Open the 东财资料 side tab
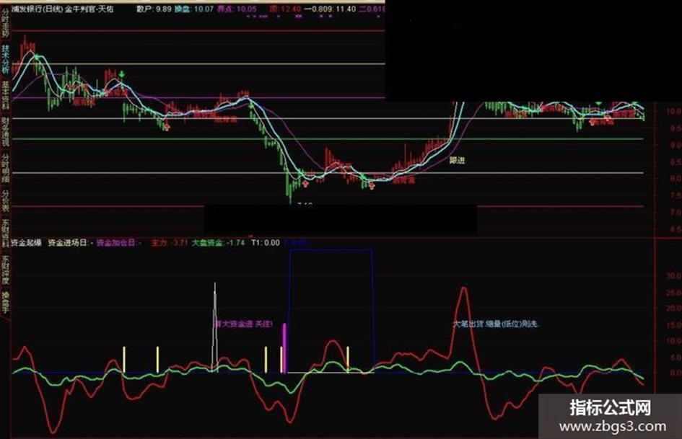Image resolution: width=682 pixels, height=439 pixels. pyautogui.click(x=5, y=233)
